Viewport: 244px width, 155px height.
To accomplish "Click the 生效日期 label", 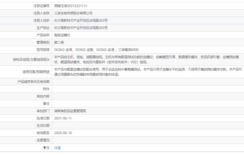I will (x=43, y=126).
